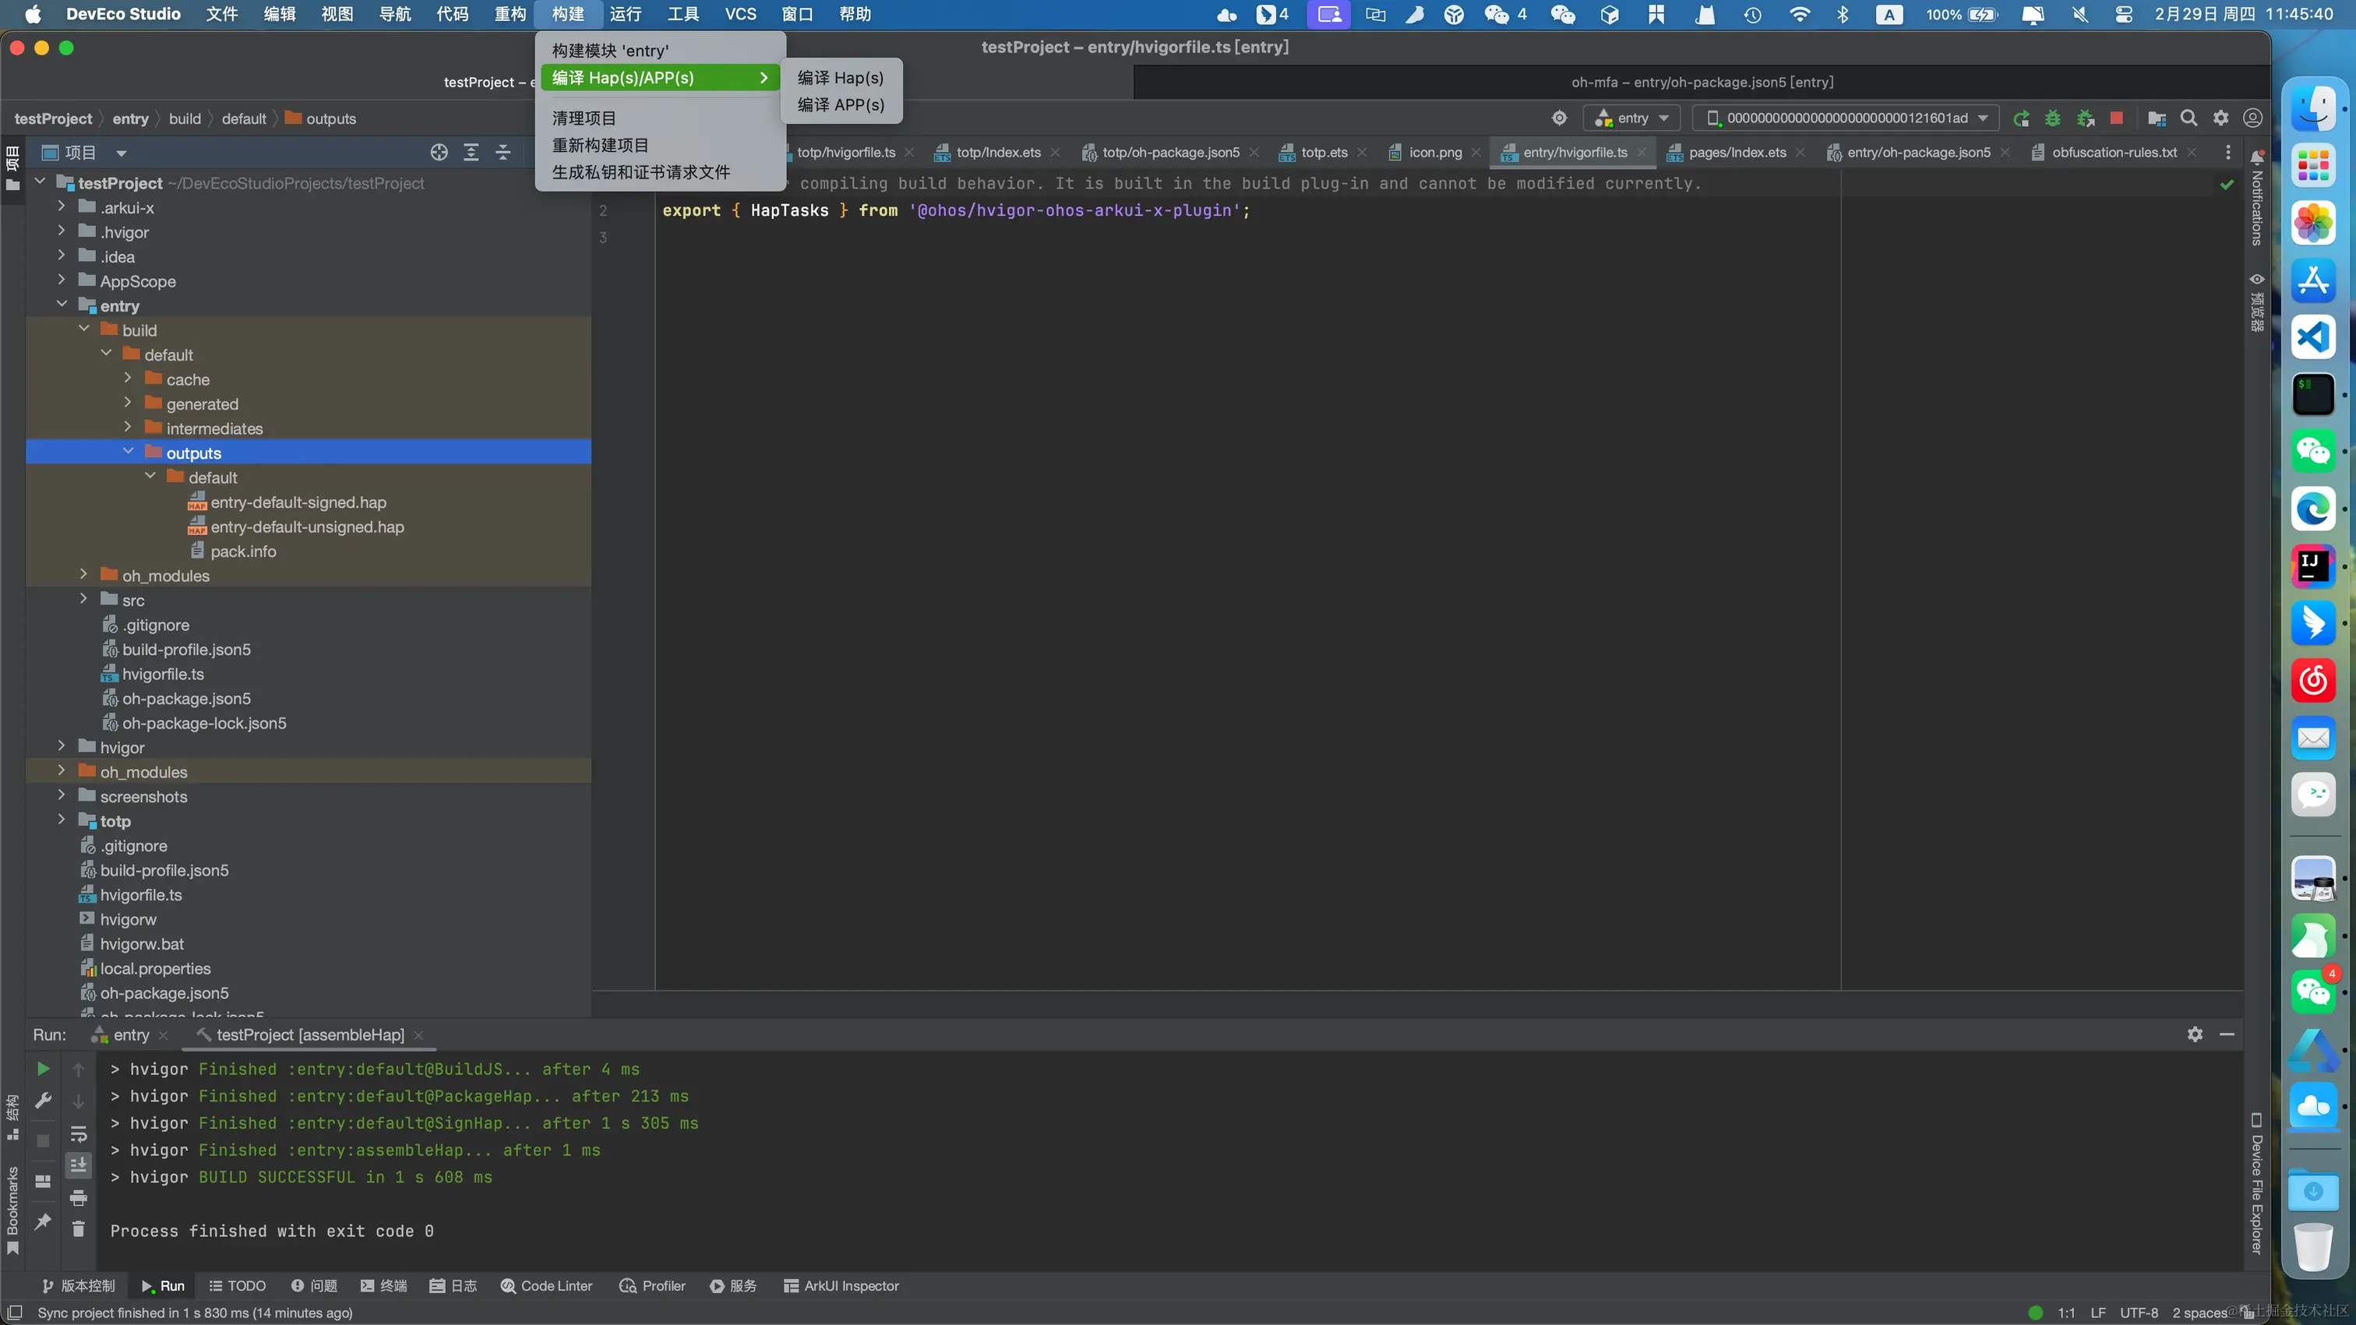Screen dimensions: 2356x1325
Task: Choose 编译 Hap(s) submenu item
Action: [x=841, y=78]
